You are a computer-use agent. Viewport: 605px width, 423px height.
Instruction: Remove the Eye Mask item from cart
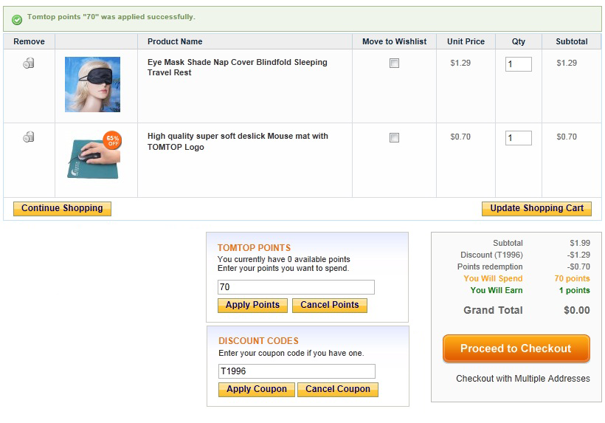pyautogui.click(x=29, y=63)
